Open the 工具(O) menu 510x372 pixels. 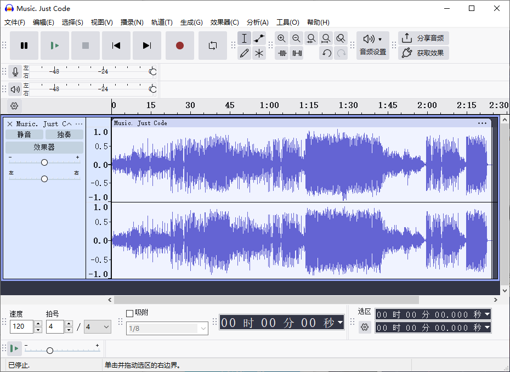287,22
